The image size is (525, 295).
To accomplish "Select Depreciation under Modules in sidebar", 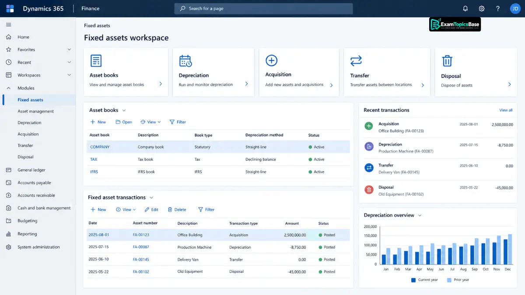I will 29,123.
